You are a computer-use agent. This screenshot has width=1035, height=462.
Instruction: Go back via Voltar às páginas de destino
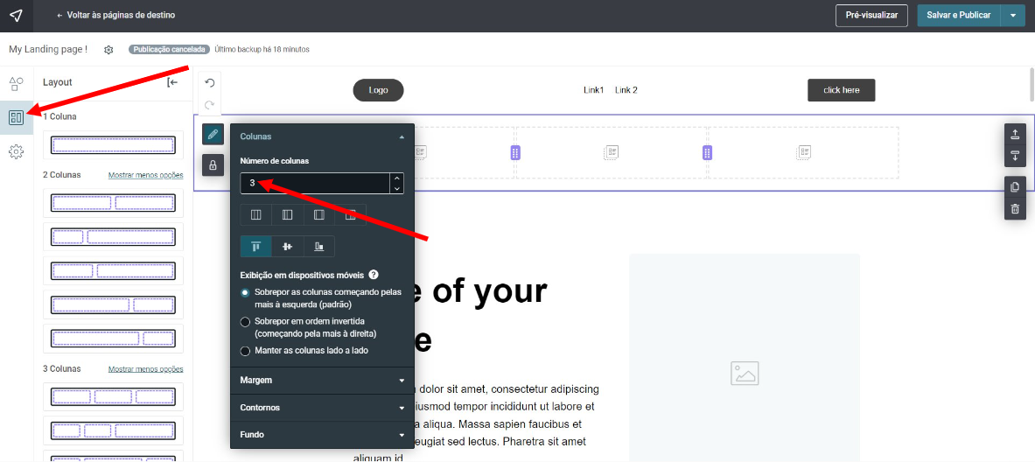(x=116, y=15)
